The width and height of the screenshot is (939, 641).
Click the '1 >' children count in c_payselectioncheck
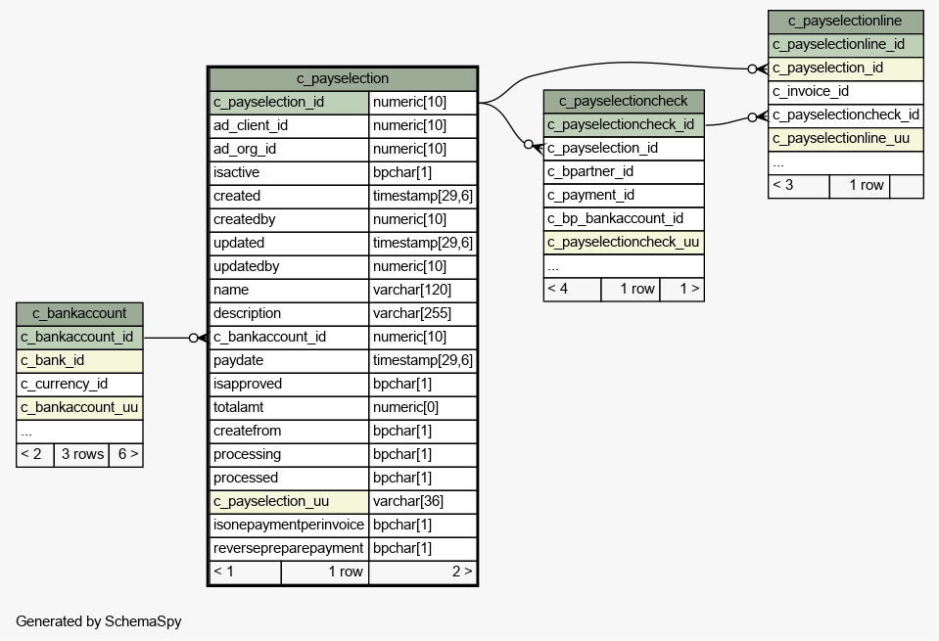[x=682, y=290]
